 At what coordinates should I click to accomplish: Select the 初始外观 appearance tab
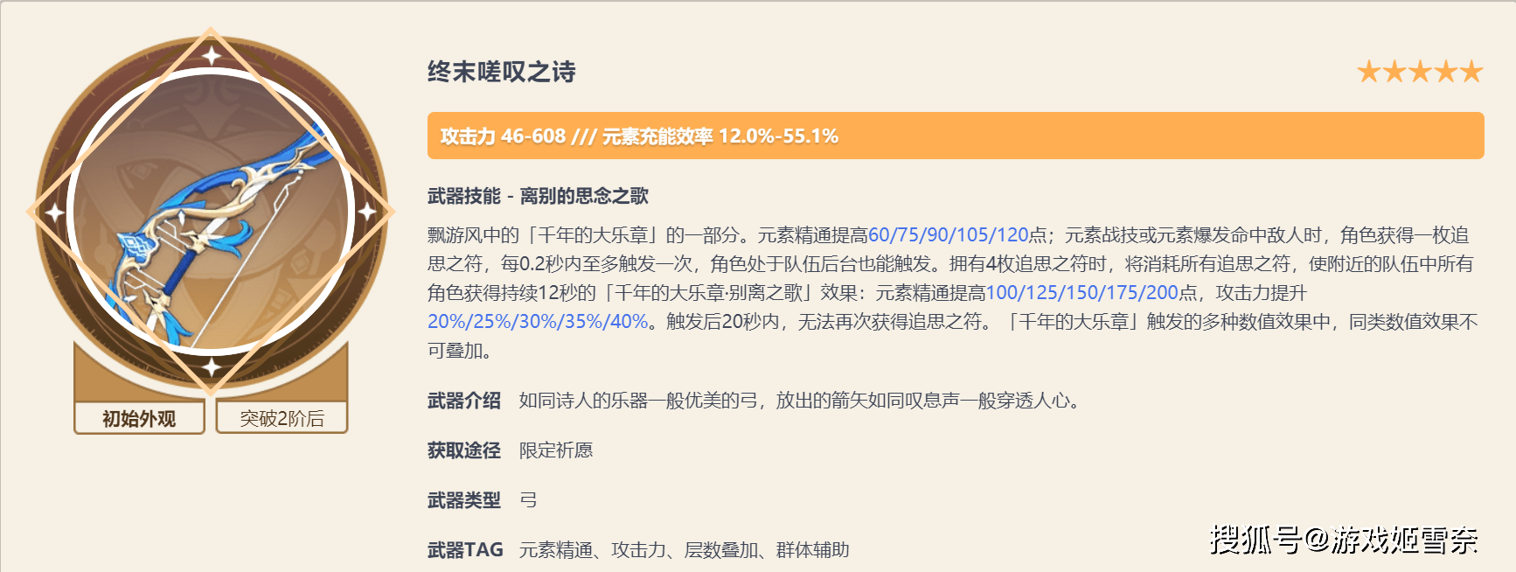tap(139, 418)
